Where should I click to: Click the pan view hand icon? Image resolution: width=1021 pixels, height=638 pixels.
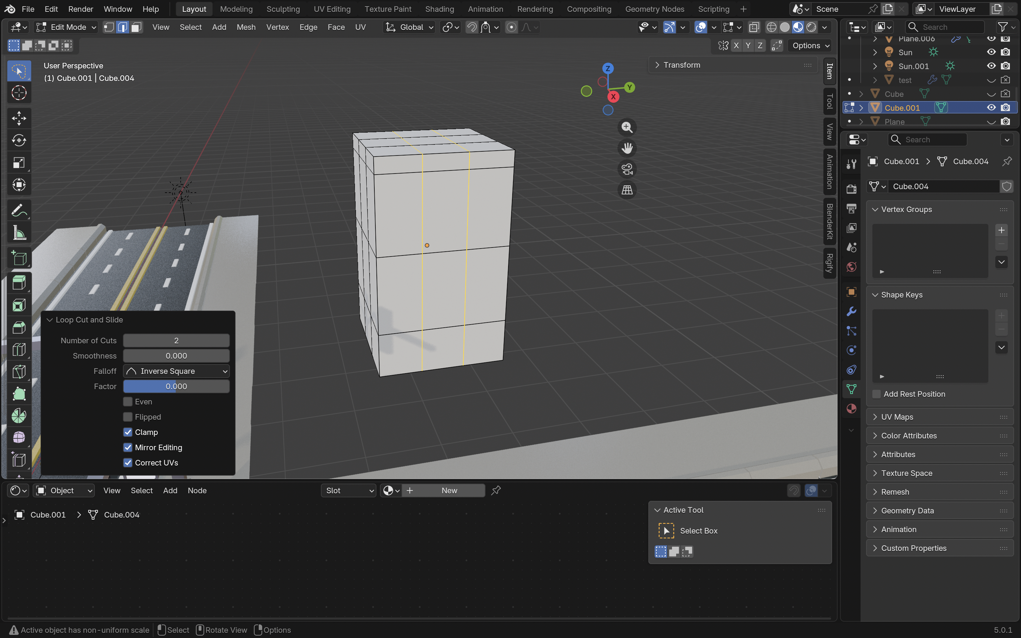click(627, 148)
